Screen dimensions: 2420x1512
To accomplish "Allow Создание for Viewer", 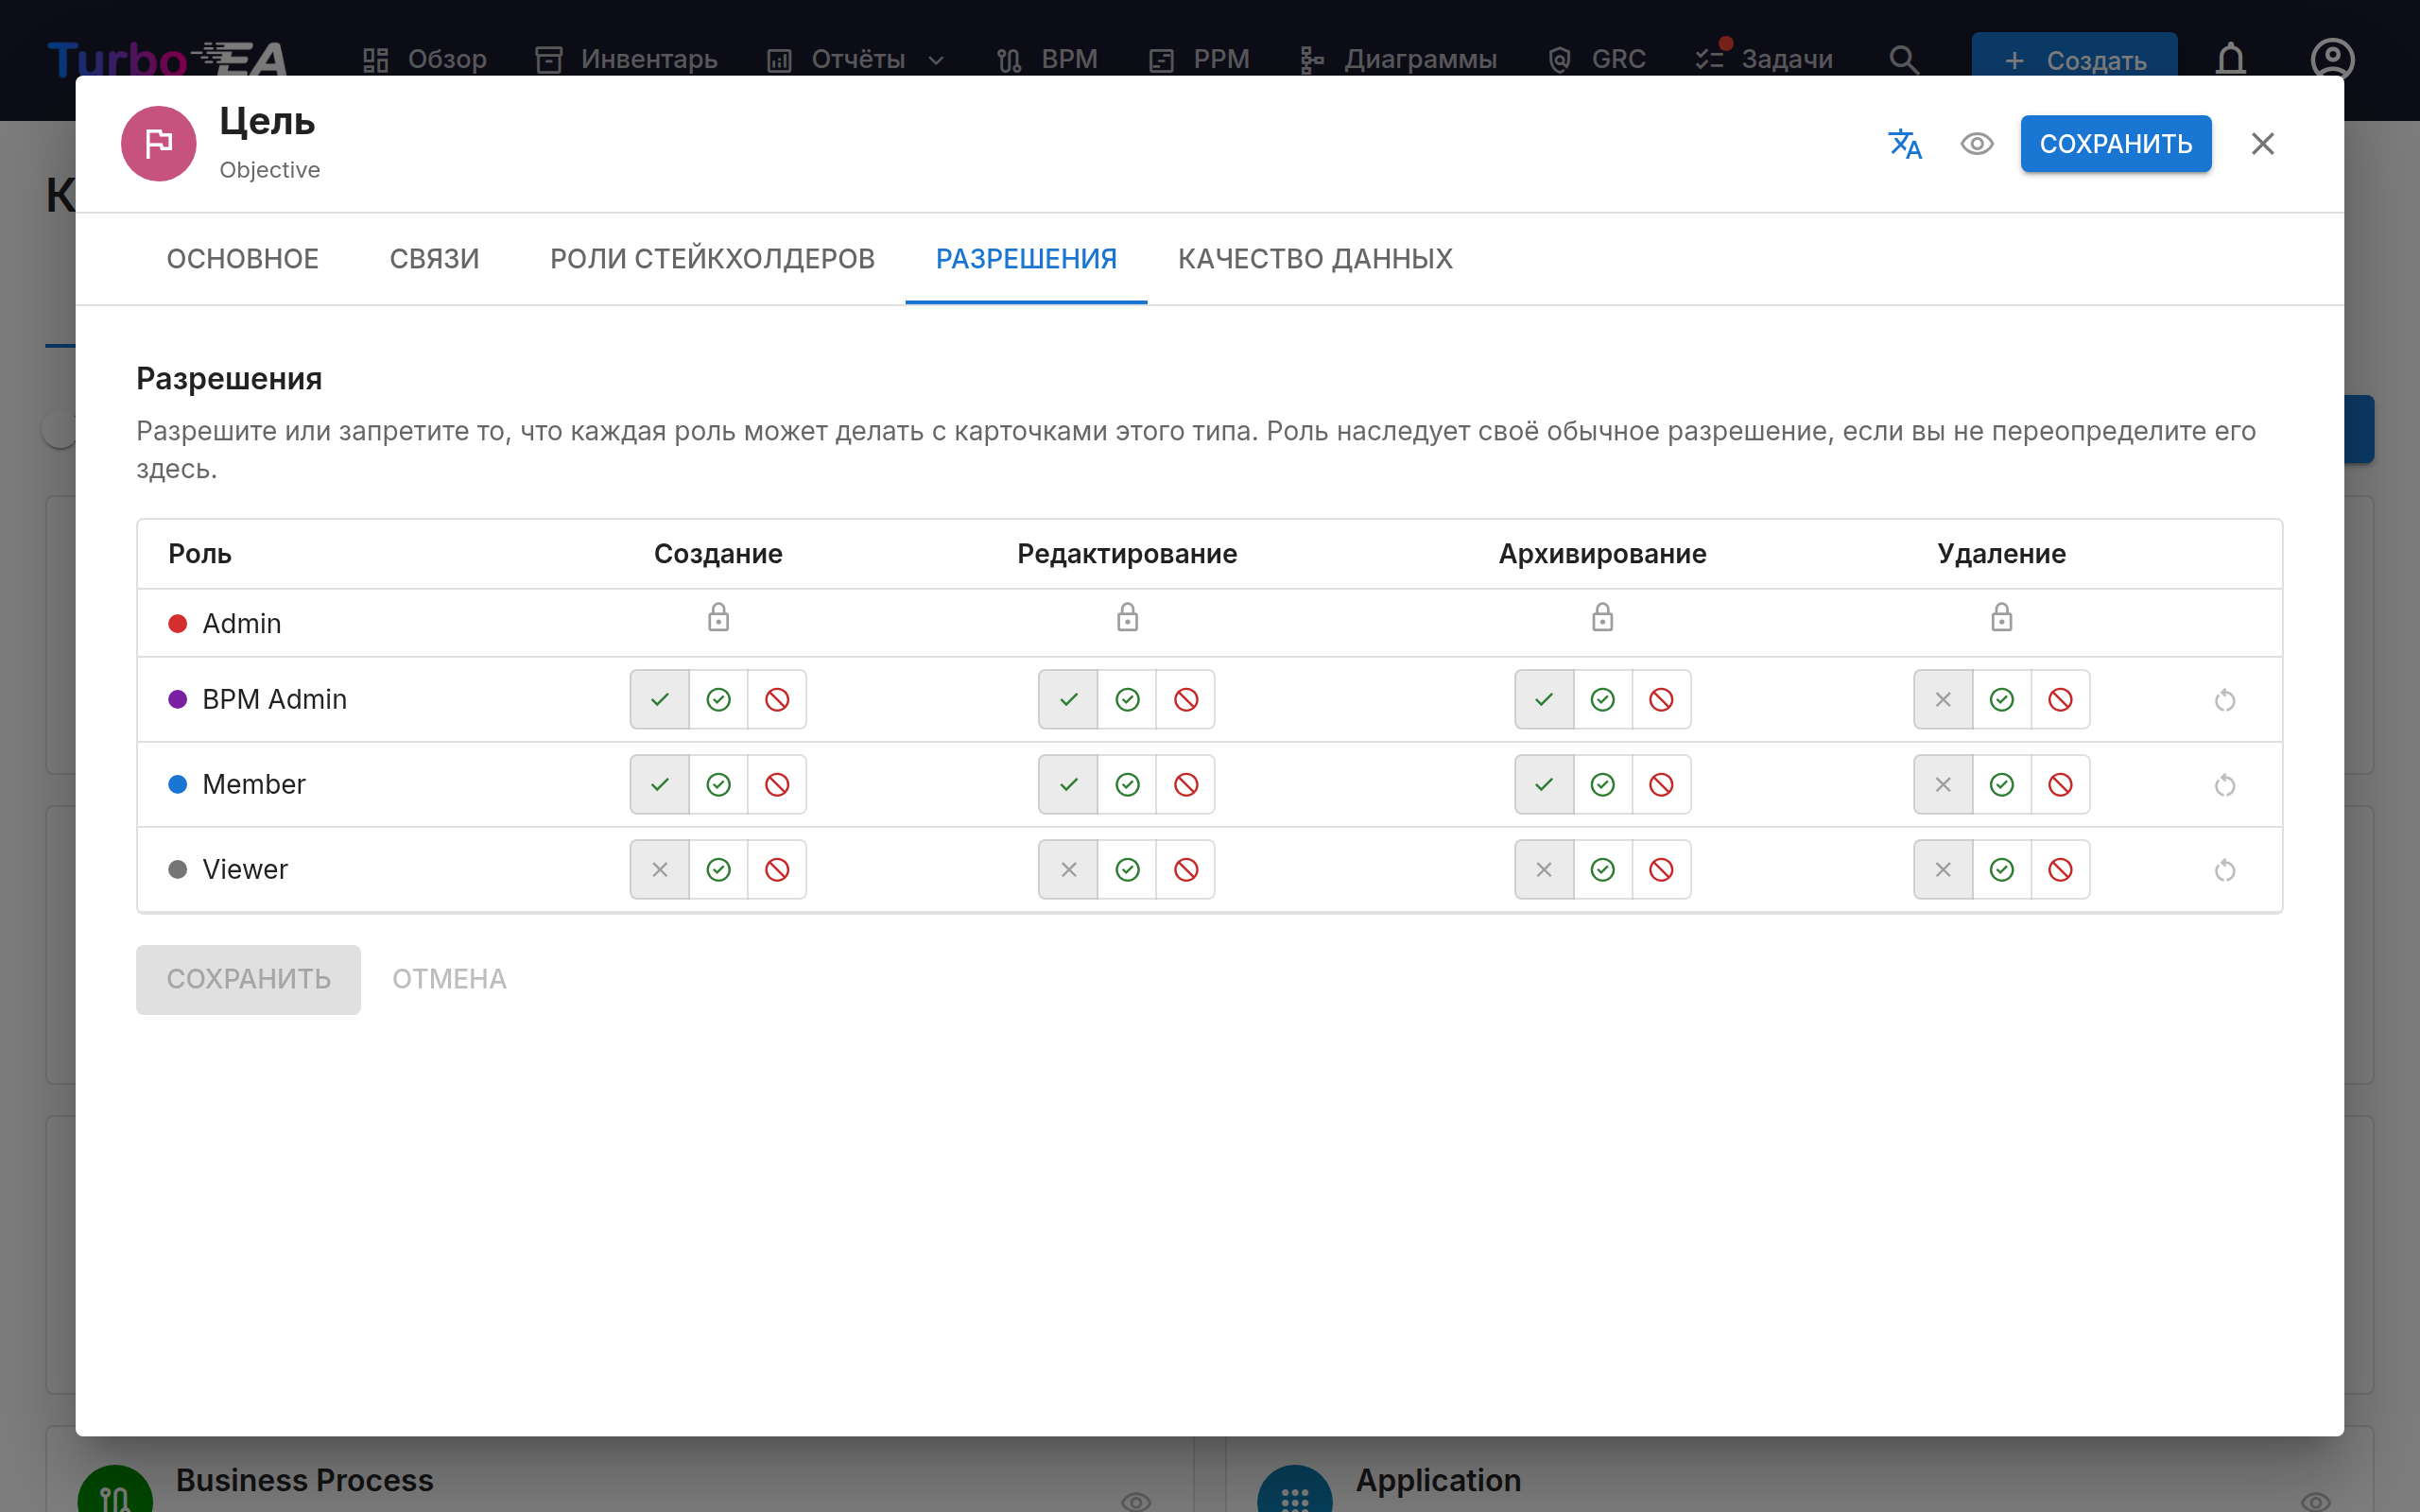I will (718, 870).
